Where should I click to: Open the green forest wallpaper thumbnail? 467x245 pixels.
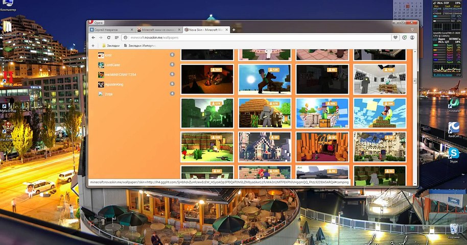coord(207,113)
